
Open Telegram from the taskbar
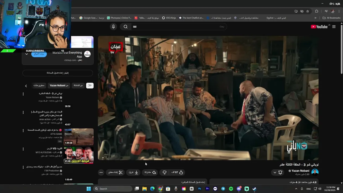pyautogui.click(x=223, y=189)
